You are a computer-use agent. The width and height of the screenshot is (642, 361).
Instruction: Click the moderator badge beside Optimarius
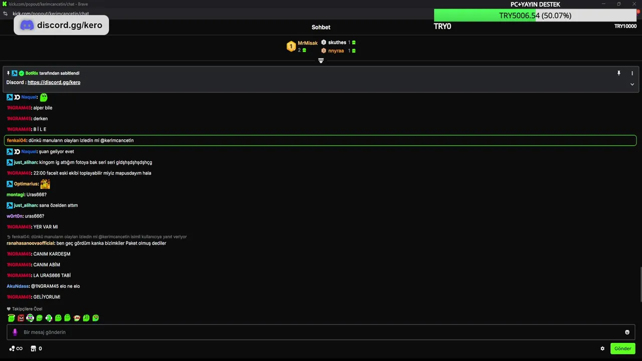click(10, 184)
